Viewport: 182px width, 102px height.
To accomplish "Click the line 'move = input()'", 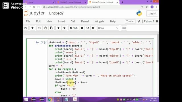I will [x=65, y=79].
